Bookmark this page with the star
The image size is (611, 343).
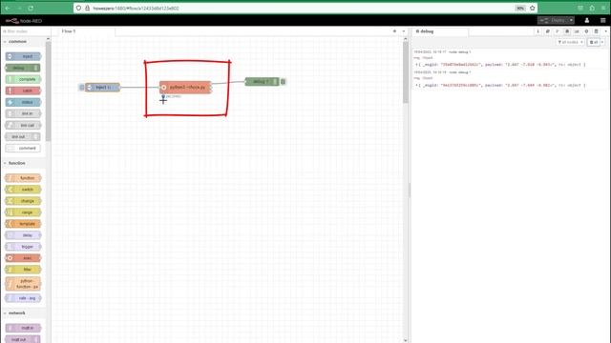533,9
